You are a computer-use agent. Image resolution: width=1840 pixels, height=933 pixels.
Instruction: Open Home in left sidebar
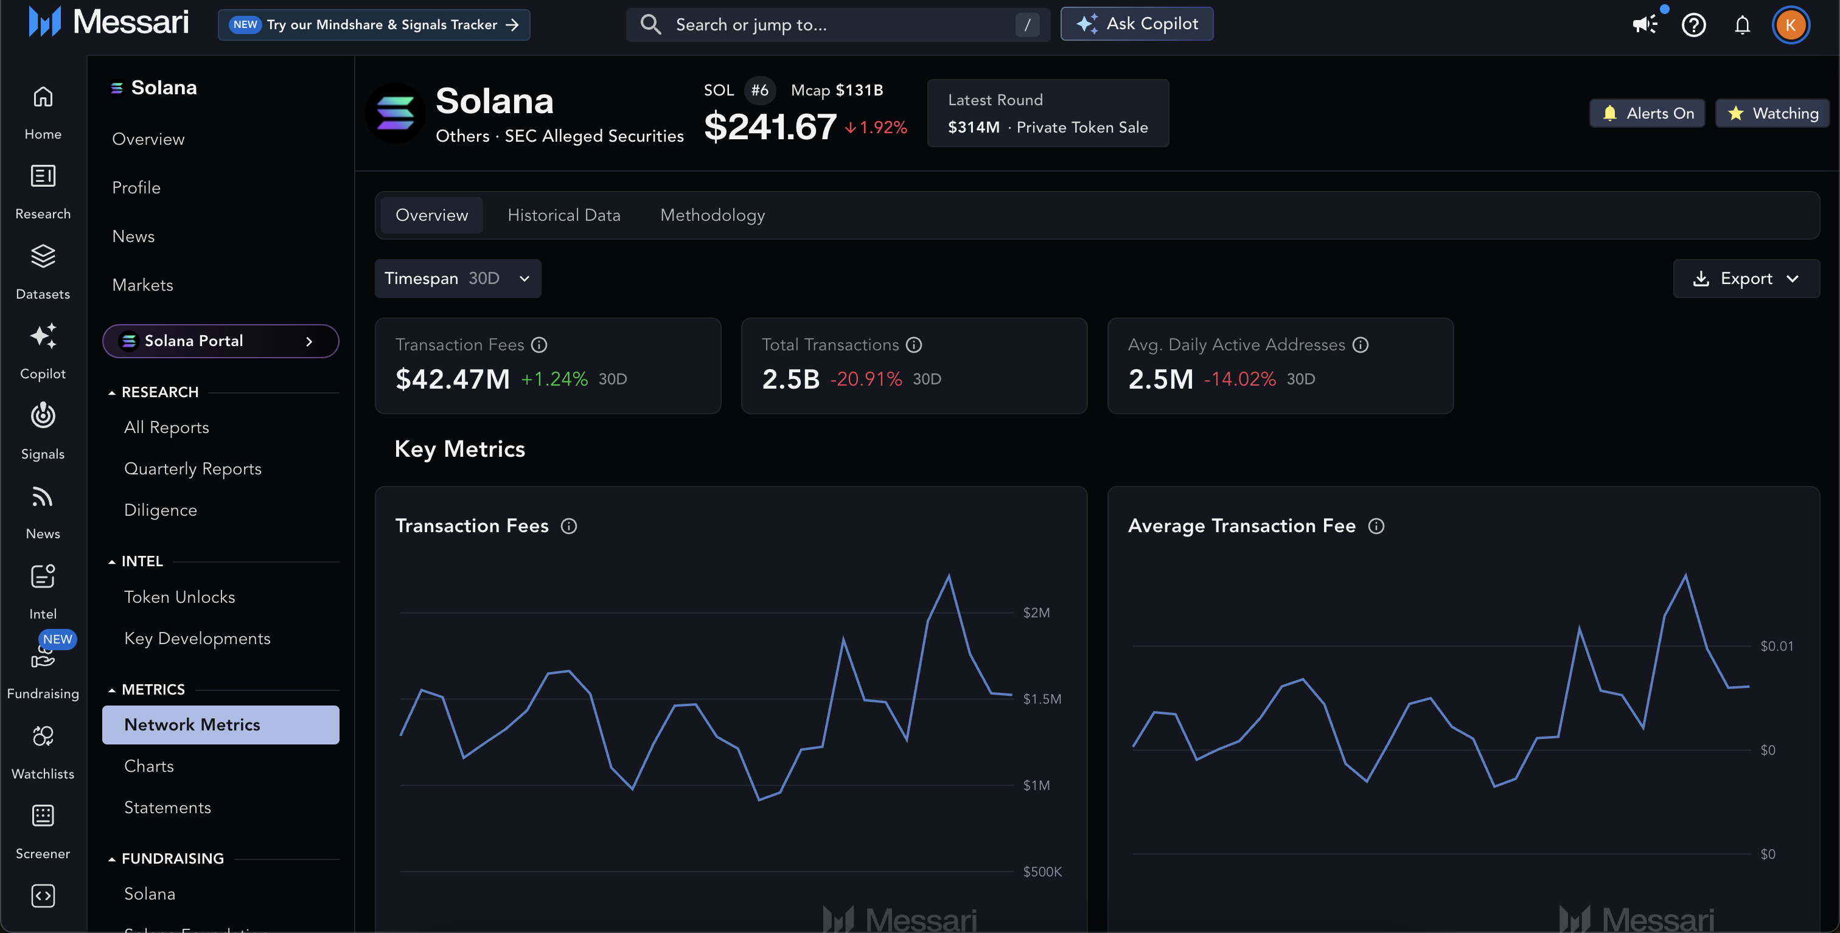click(x=43, y=112)
